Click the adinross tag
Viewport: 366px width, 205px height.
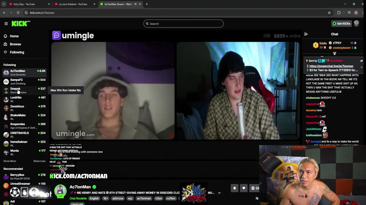[118, 198]
